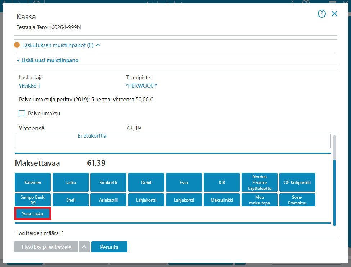Collapse the Laskutuksen muistiinpanot section chevron

pyautogui.click(x=98, y=45)
